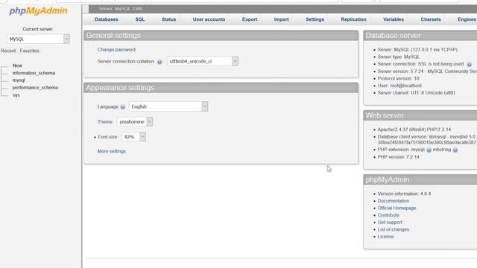Open Font size dropdown showing 82%
The height and width of the screenshot is (268, 477).
133,137
